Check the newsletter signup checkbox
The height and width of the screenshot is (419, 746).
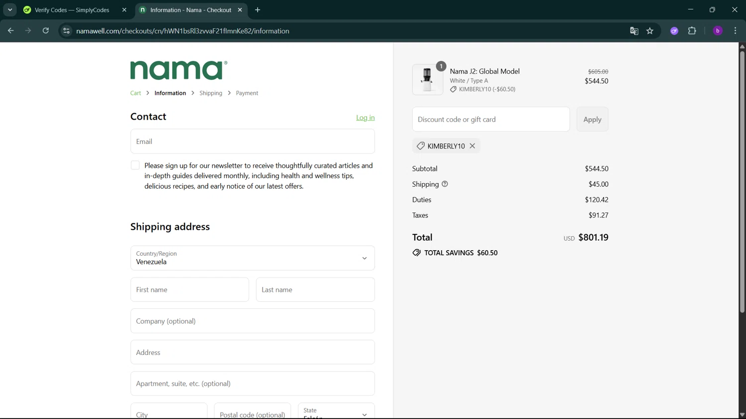click(x=135, y=165)
